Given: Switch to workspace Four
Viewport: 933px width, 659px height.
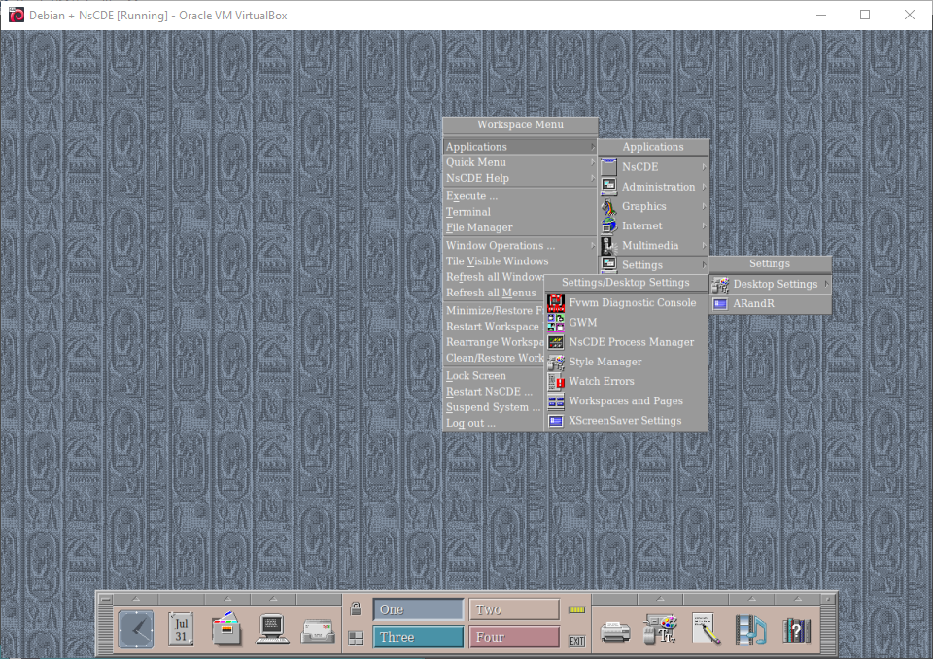Looking at the screenshot, I should [x=514, y=638].
